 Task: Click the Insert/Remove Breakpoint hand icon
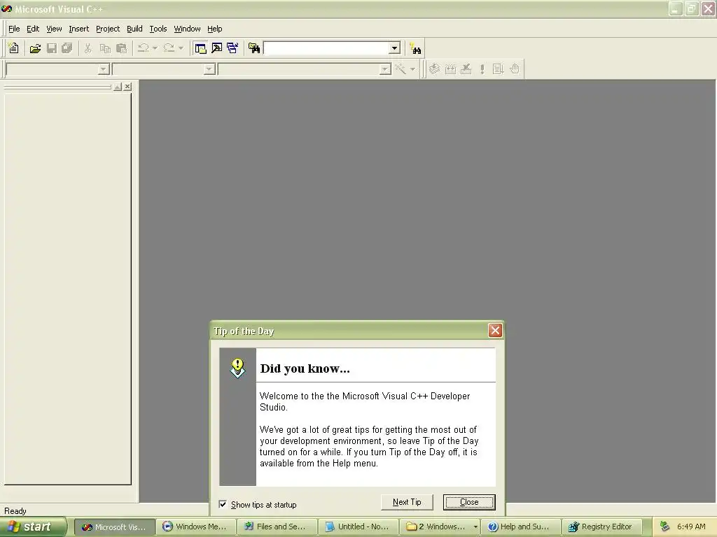click(515, 69)
